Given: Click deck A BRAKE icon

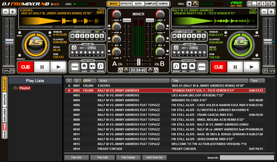Looking at the screenshot, I should (100, 66).
